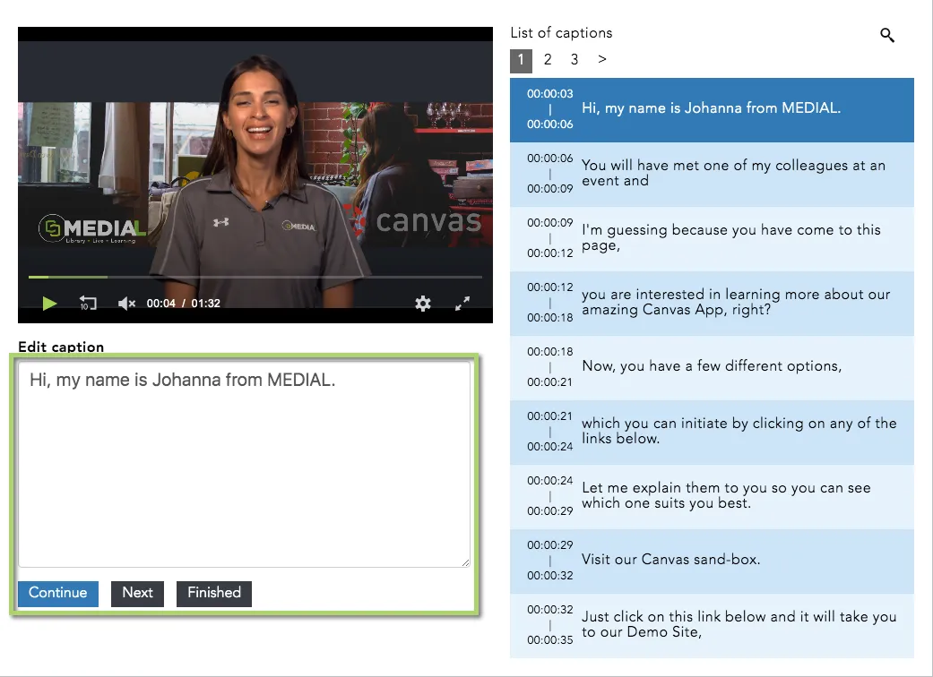Viewport: 933px width, 677px height.
Task: Click the 00:00:29 caption start timestamp
Action: 549,545
